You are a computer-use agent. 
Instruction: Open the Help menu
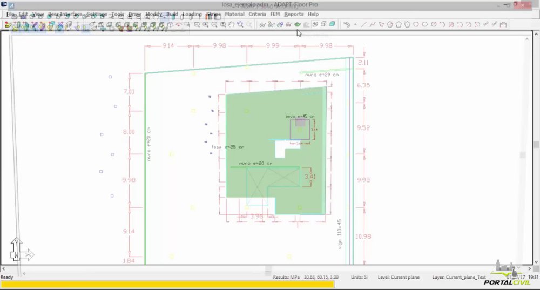(x=313, y=14)
